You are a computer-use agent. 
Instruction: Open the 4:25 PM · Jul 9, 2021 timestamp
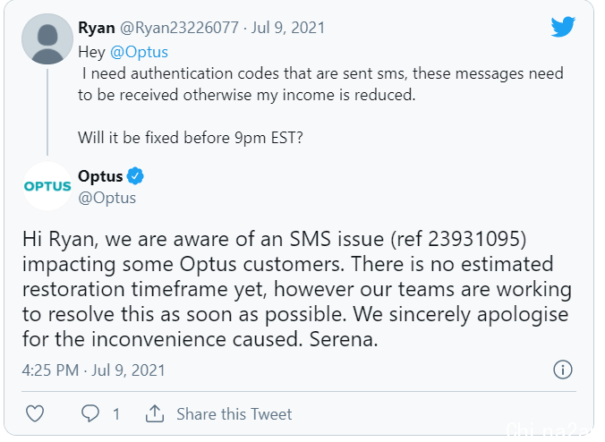93,370
